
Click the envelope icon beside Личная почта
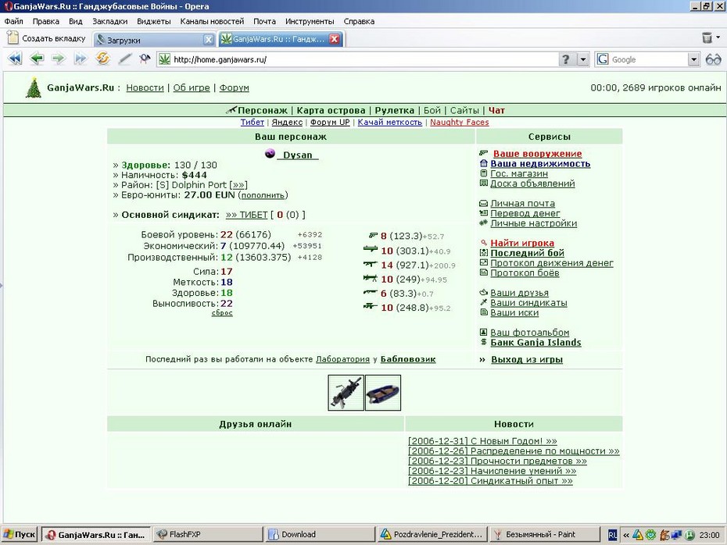coord(484,203)
